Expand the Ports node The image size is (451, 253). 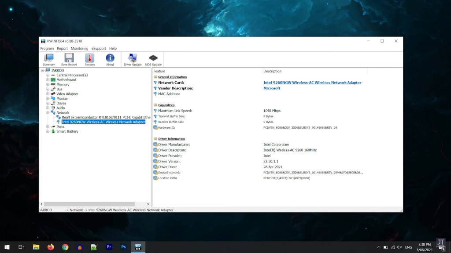coord(48,126)
